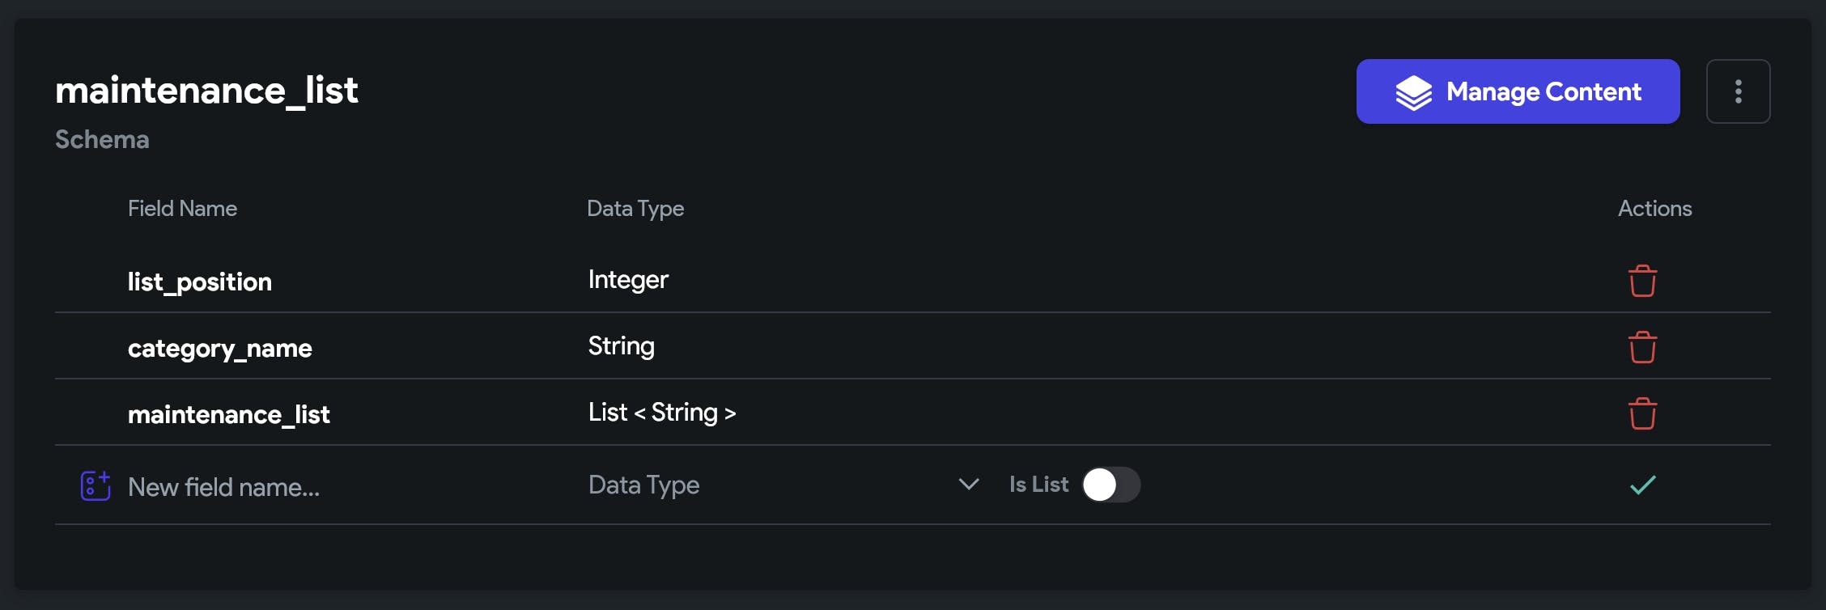1826x610 pixels.
Task: Open the three-dot options menu
Action: coord(1738,91)
